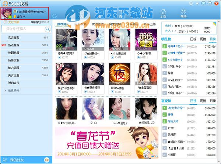Select the 代理商站 tab
Image resolution: width=221 pixels, height=164 pixels.
pyautogui.click(x=98, y=24)
